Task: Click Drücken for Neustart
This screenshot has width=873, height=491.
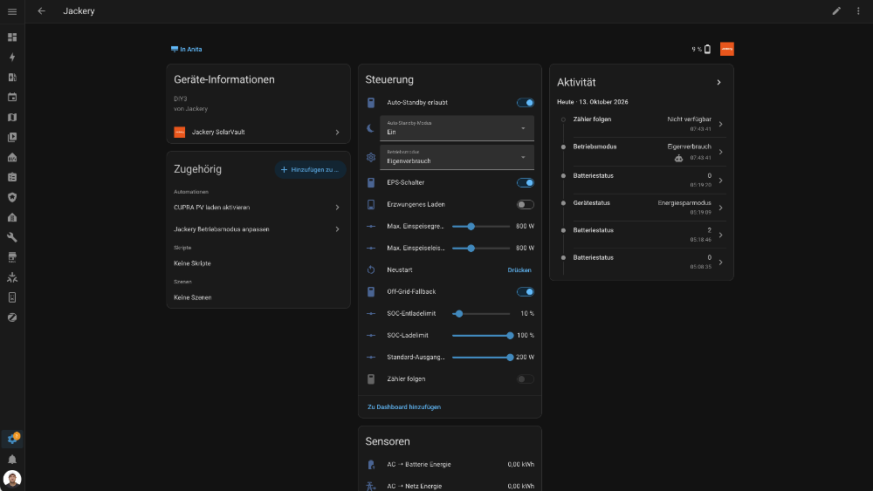Action: point(519,270)
